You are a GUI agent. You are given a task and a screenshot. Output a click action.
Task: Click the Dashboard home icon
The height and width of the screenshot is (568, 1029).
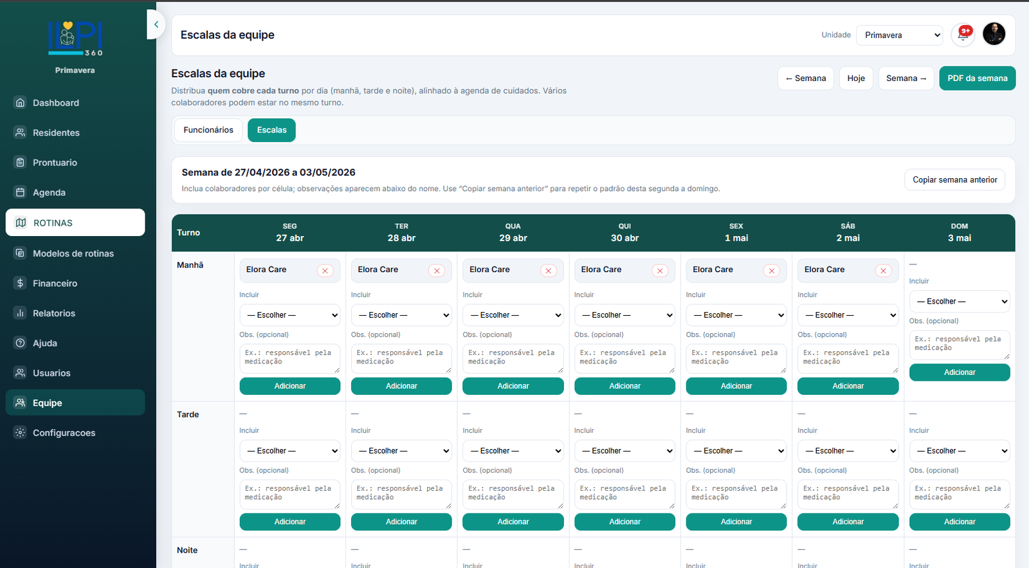21,102
